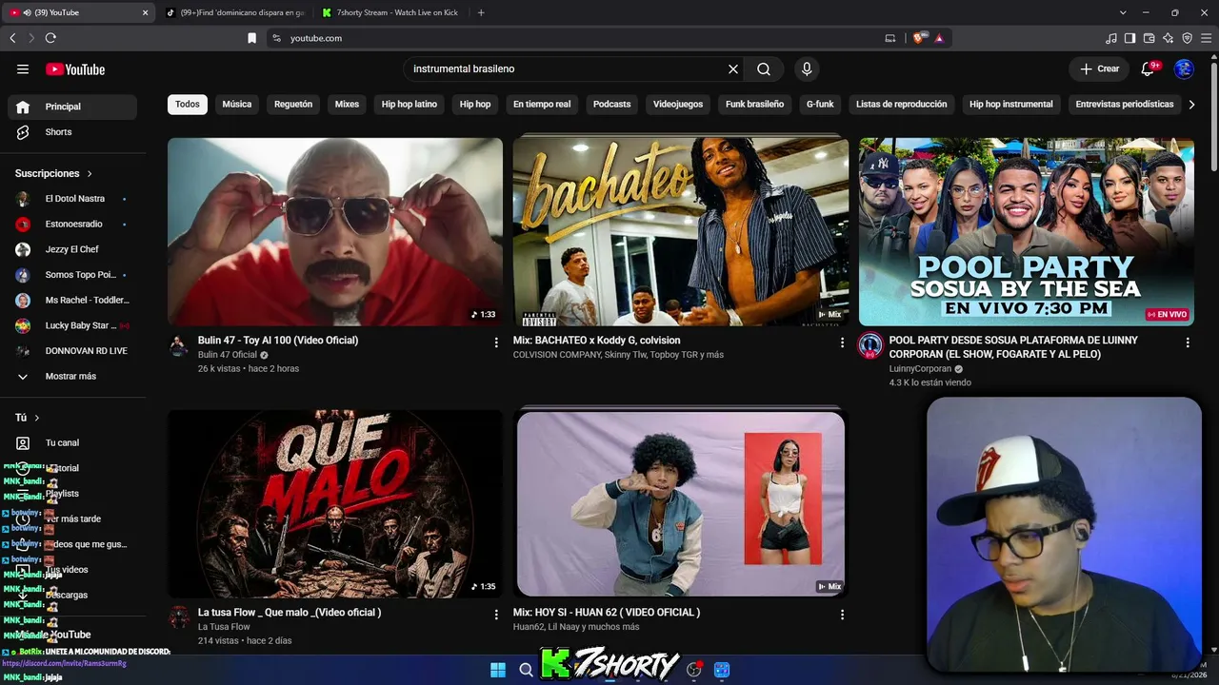Image resolution: width=1219 pixels, height=685 pixels.
Task: Open Bulin 47 - Toy Al 100 title
Action: [x=278, y=341]
